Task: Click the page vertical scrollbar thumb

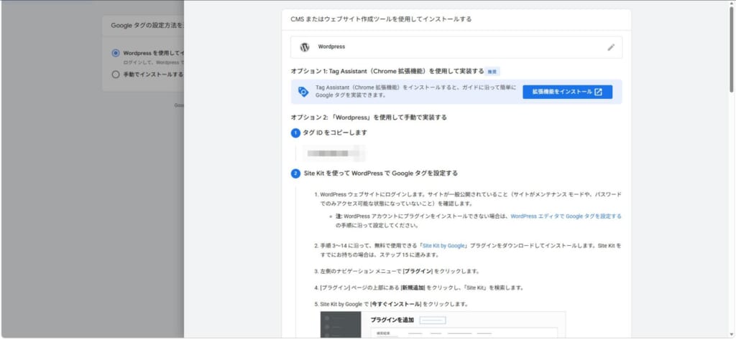Action: click(x=731, y=49)
